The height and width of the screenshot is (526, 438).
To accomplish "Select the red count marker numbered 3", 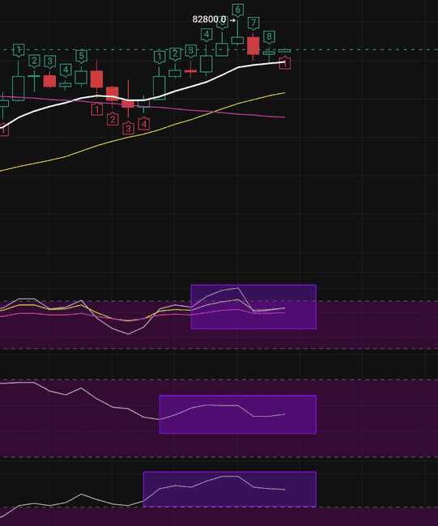I will tap(128, 129).
